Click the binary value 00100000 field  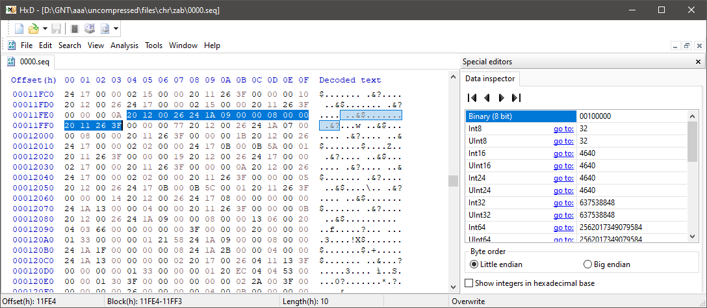click(632, 116)
